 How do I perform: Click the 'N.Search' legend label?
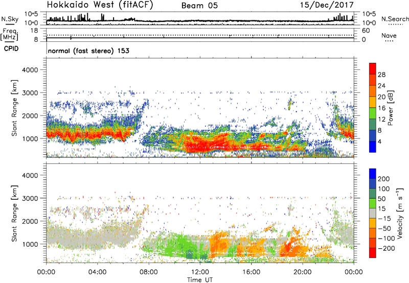coord(395,19)
